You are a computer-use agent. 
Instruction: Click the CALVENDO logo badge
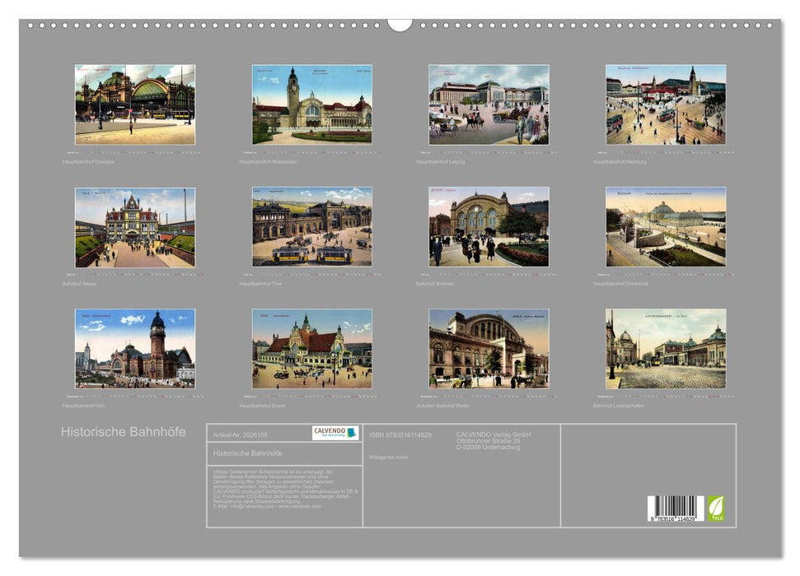click(x=335, y=433)
